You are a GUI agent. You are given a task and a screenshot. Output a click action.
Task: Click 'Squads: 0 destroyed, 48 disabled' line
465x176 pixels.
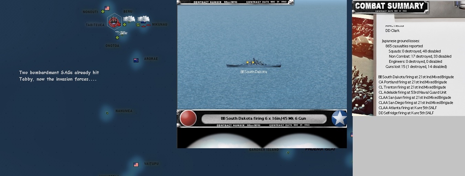[x=414, y=51]
